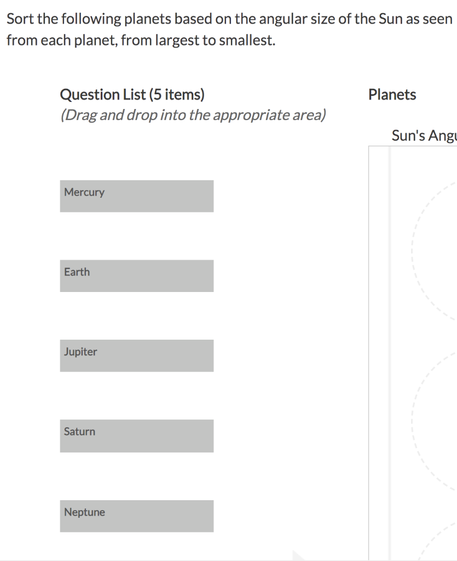This screenshot has width=457, height=561.
Task: Select the Saturn item tile
Action: pyautogui.click(x=136, y=436)
